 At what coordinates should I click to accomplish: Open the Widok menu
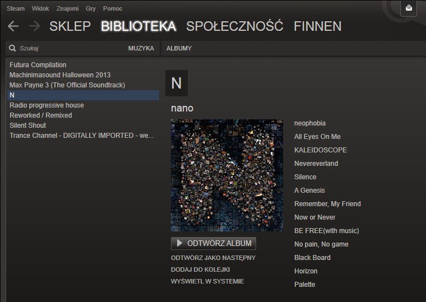pos(40,8)
